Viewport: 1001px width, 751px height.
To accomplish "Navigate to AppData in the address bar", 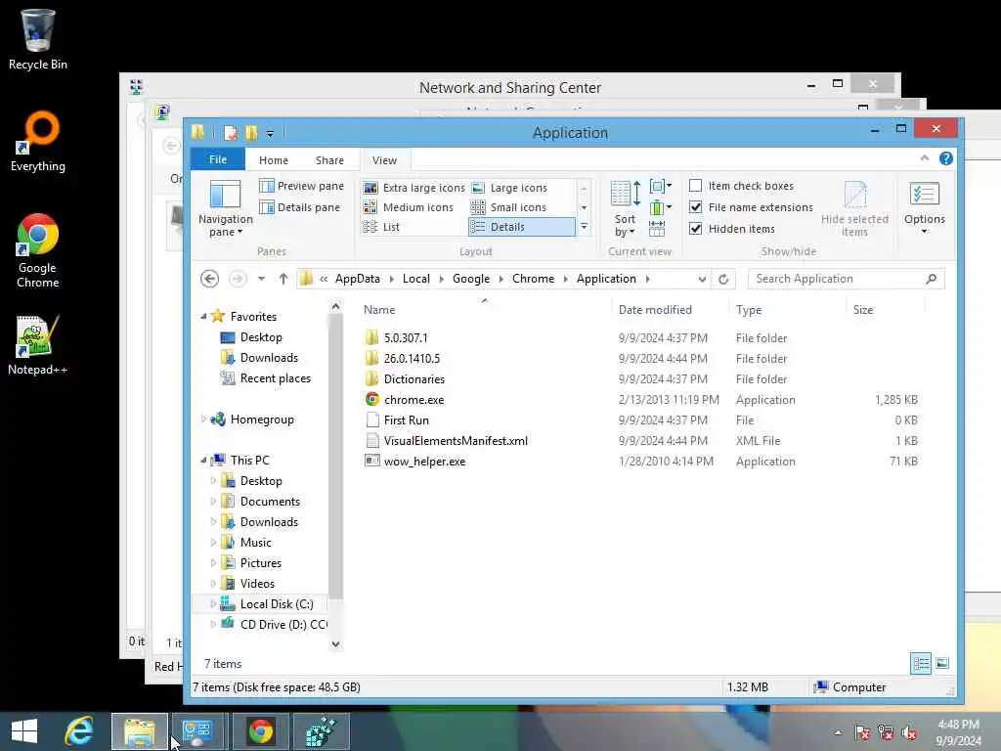I will 358,279.
